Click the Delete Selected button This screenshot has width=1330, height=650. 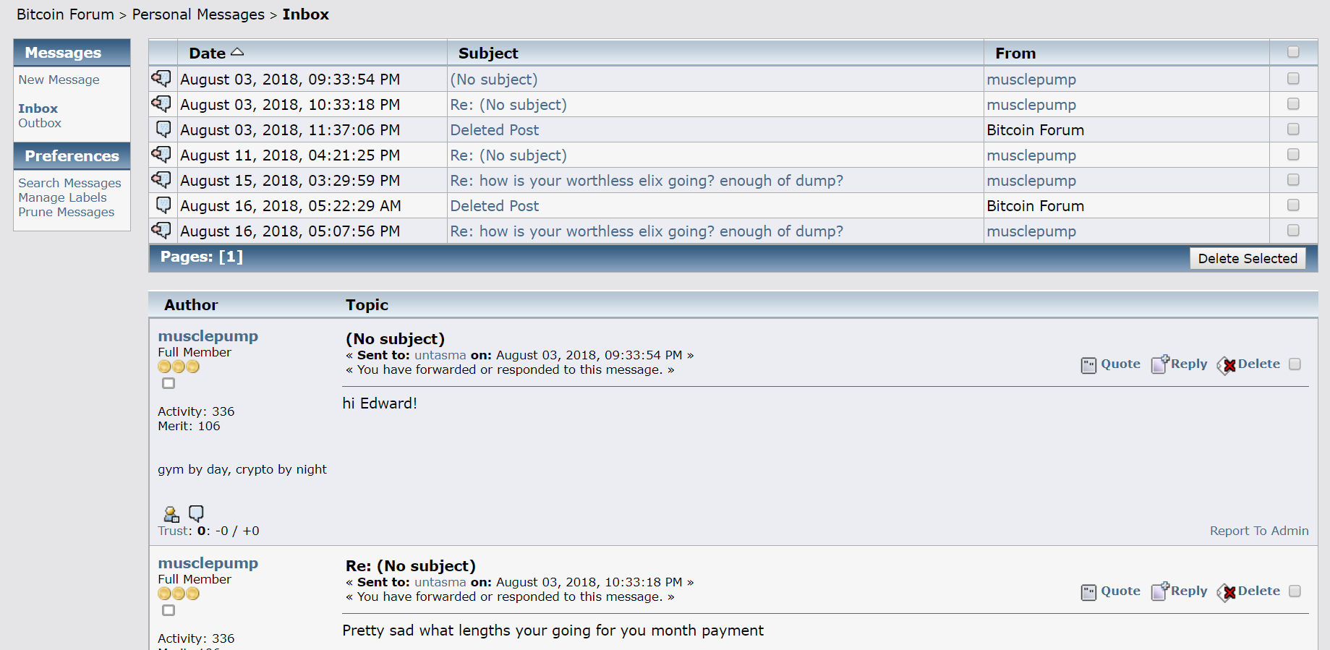coord(1248,258)
